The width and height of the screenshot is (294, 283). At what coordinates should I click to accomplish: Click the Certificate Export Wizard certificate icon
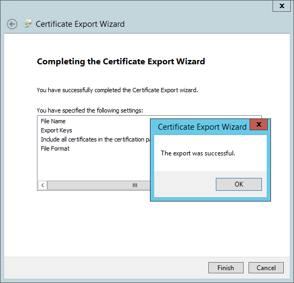[x=28, y=24]
